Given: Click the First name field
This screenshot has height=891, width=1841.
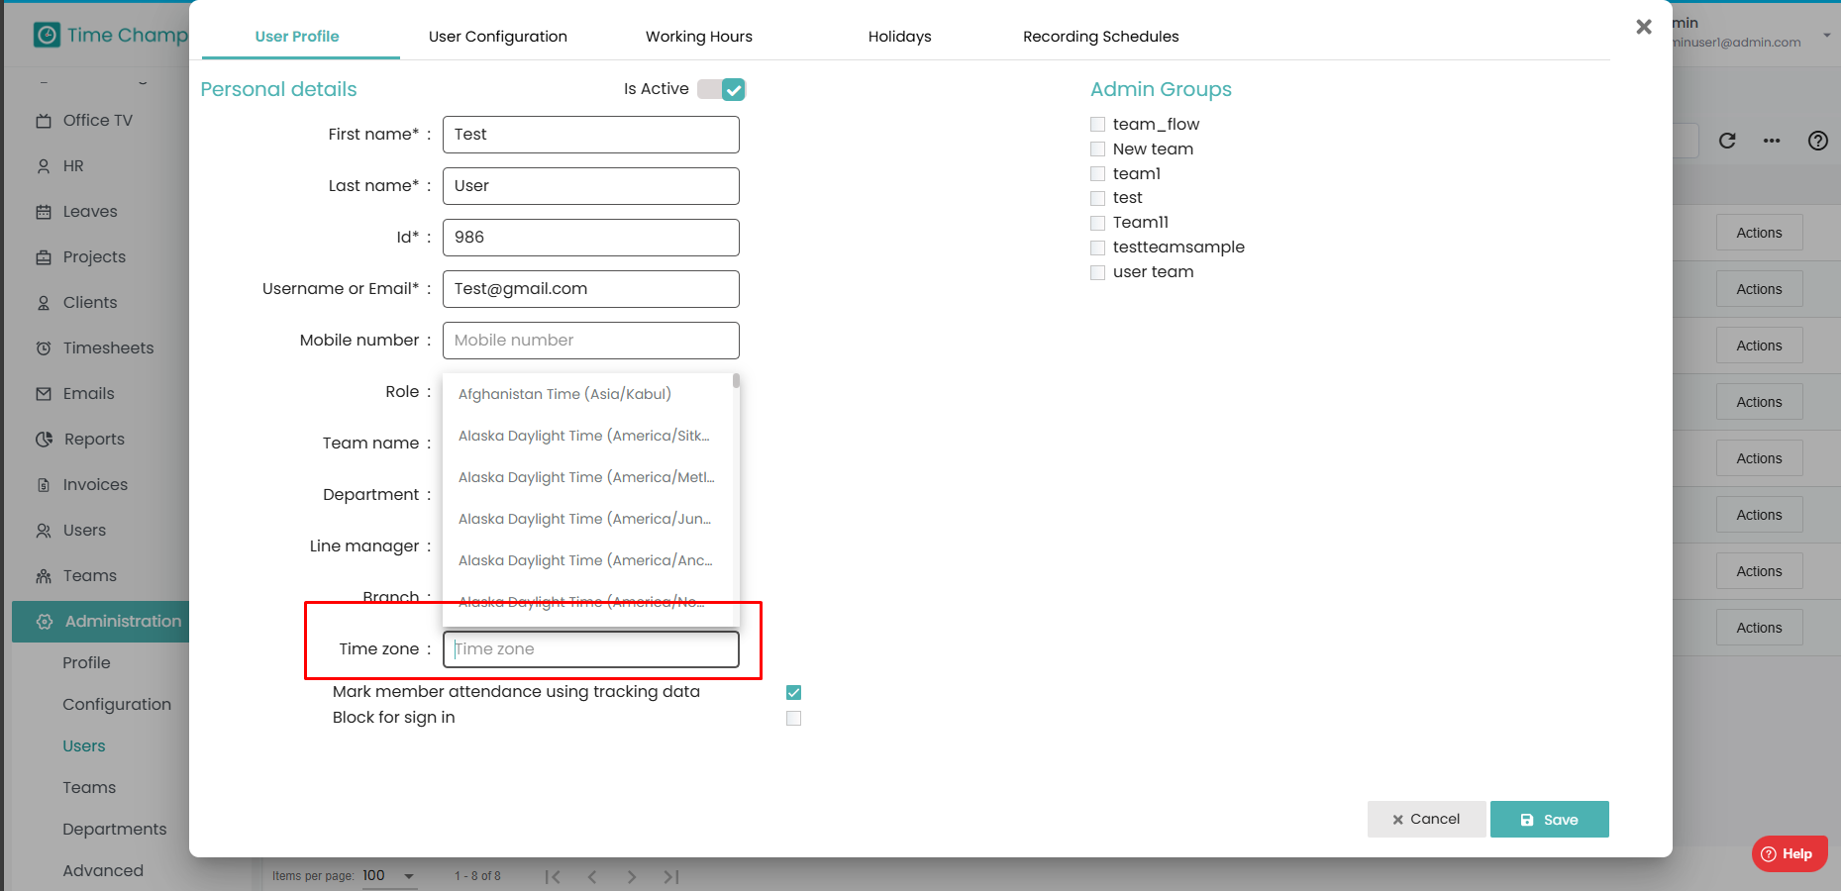Looking at the screenshot, I should click(x=590, y=135).
